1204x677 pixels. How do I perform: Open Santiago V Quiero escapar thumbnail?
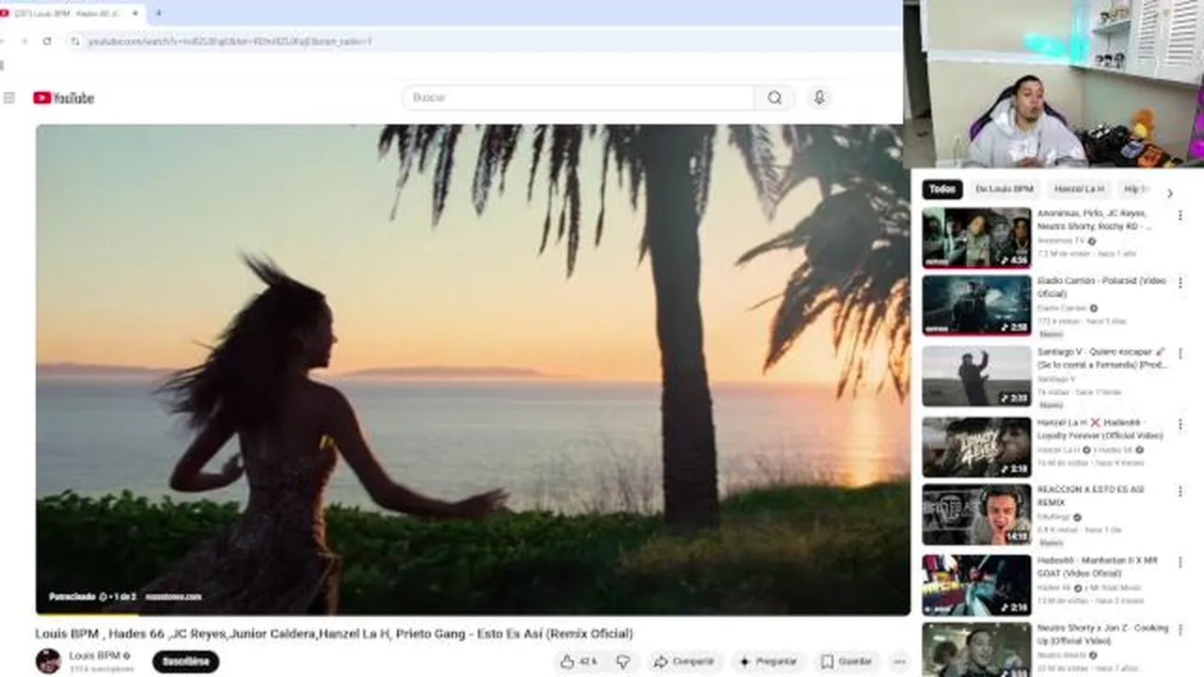tap(976, 376)
